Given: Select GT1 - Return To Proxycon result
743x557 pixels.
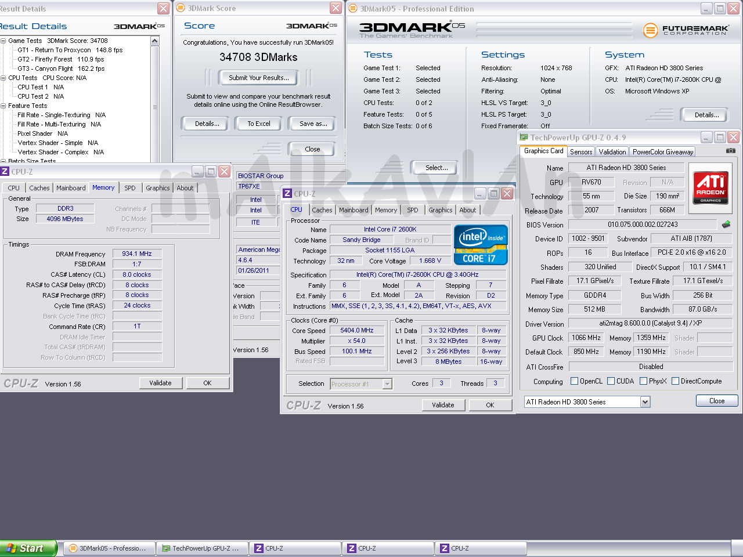Looking at the screenshot, I should pos(70,50).
